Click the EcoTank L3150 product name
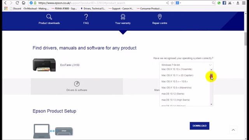249x140 pixels. 70,65
